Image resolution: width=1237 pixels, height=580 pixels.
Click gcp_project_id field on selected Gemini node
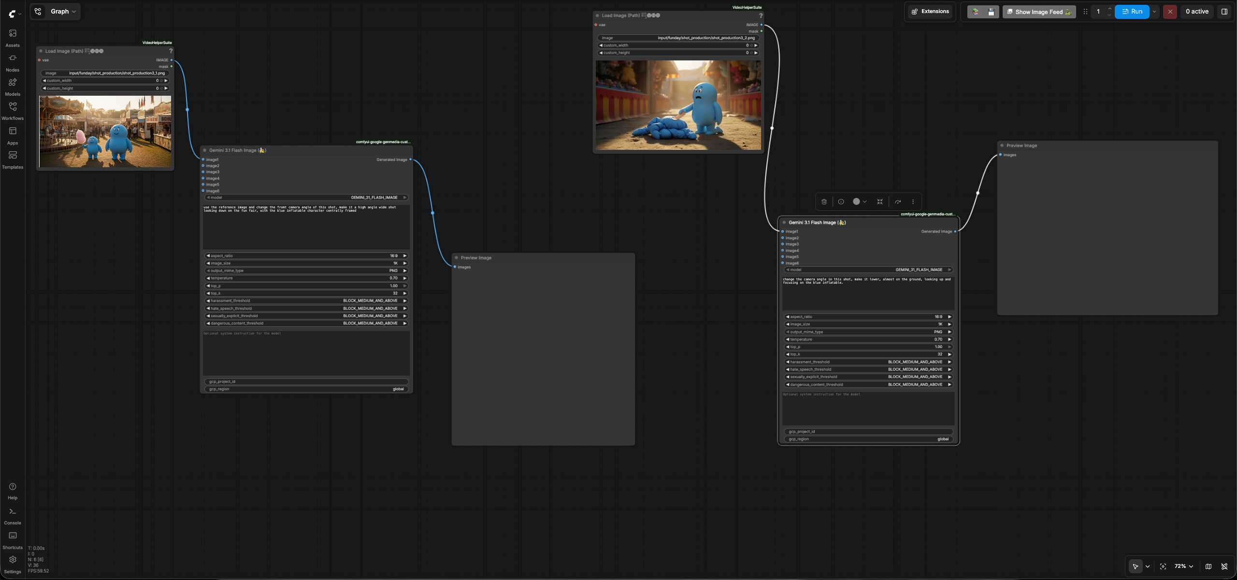point(868,432)
